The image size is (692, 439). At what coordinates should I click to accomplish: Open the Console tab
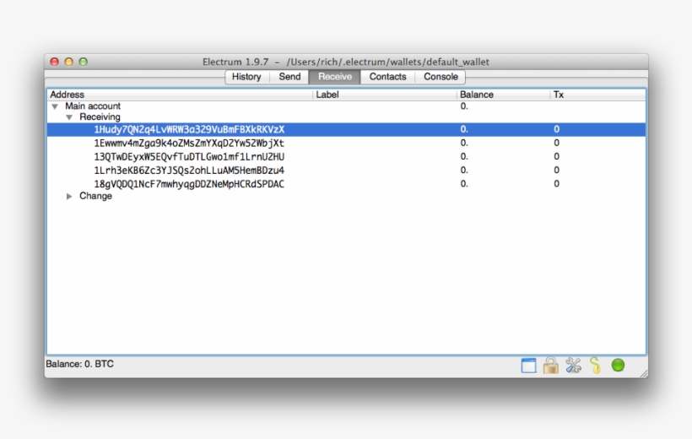(441, 77)
